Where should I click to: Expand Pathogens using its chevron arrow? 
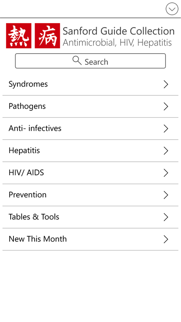coord(166,107)
